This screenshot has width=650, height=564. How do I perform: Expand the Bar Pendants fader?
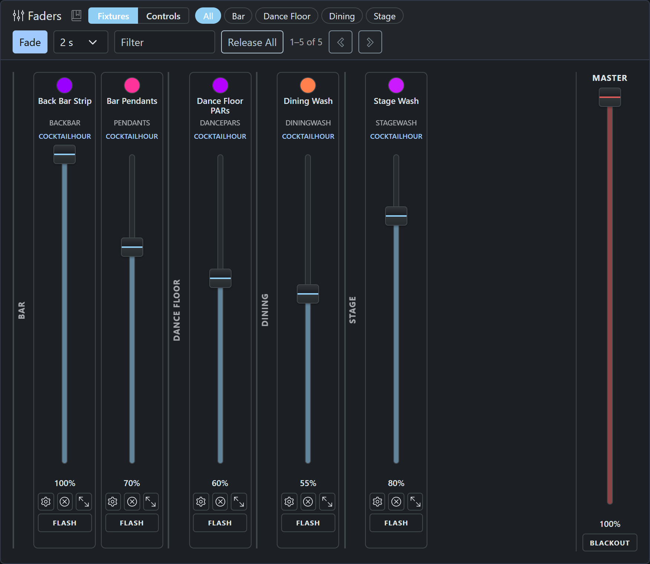151,502
